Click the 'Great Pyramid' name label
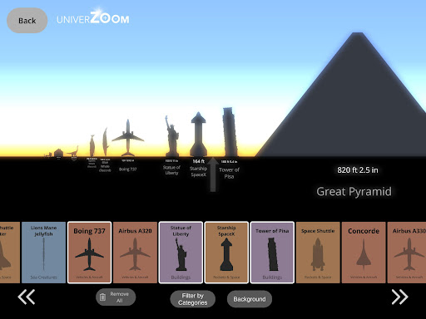This screenshot has width=426, height=319. coord(354,191)
